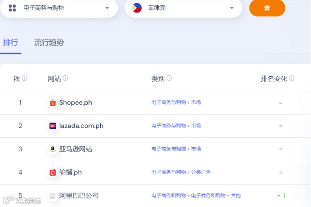The width and height of the screenshot is (311, 207).
Task: Open Shopee.ph row 电子商务与购物 category link
Action: [169, 102]
